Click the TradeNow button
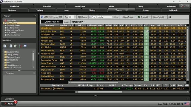 point(77,22)
